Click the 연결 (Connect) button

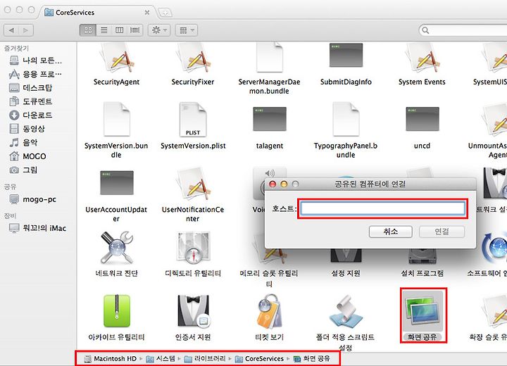click(x=442, y=232)
